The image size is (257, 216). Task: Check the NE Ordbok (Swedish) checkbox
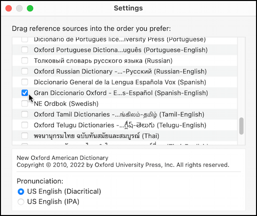point(24,104)
